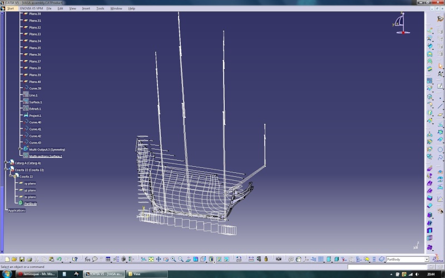Viewport: 445px width, 278px height.
Task: Open the Tools menu
Action: click(100, 8)
